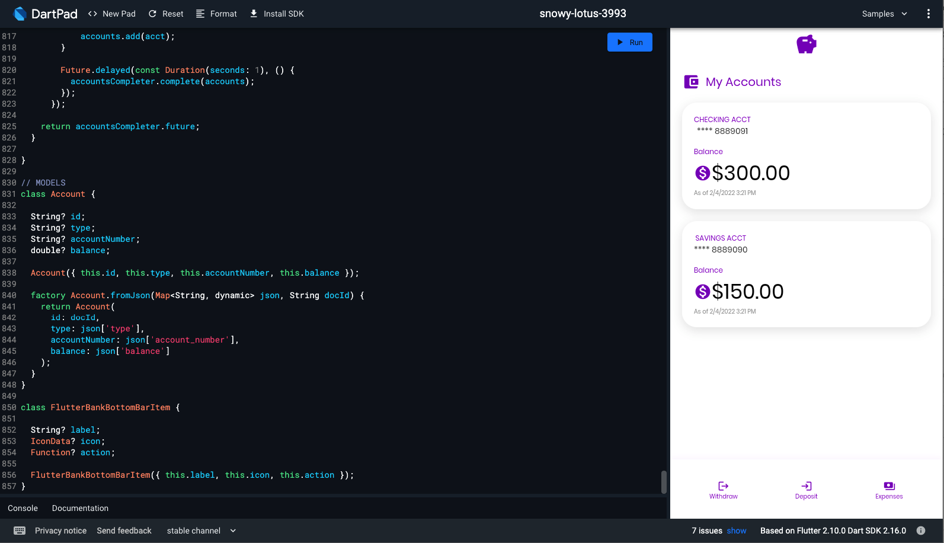Click the info icon in status bar
944x543 pixels.
(x=921, y=531)
